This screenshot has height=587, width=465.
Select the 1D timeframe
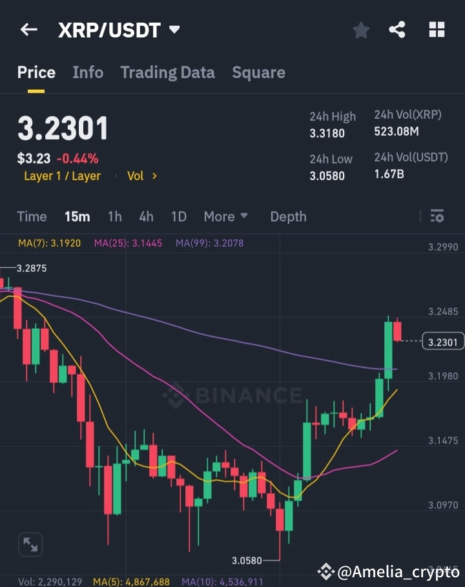(179, 217)
